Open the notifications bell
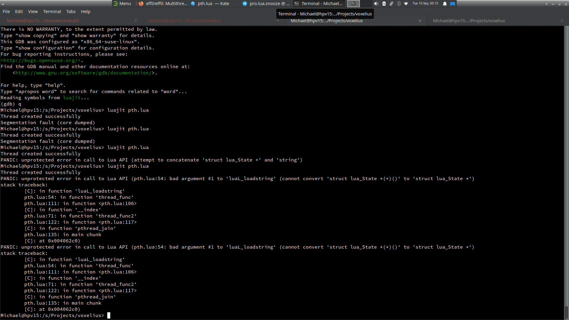The width and height of the screenshot is (569, 320). click(445, 4)
